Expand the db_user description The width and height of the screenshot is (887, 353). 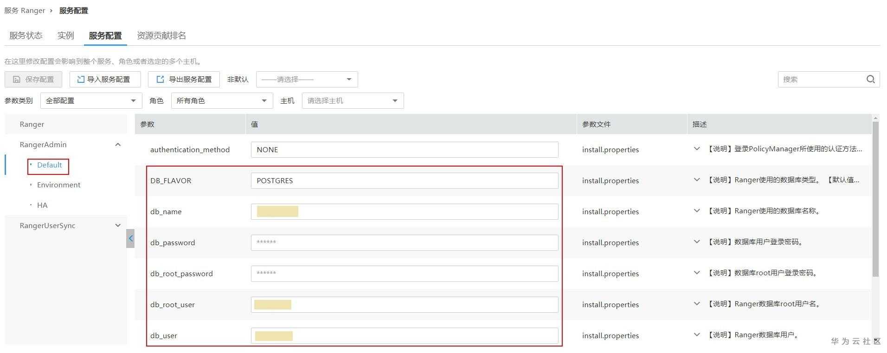tap(696, 334)
